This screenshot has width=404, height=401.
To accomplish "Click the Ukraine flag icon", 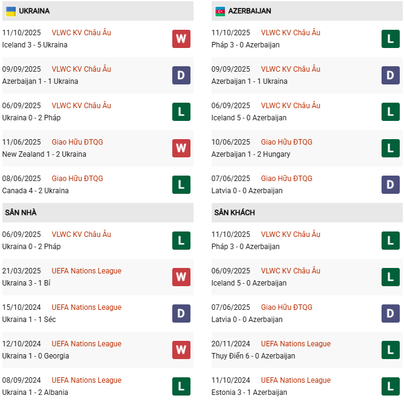I will 11,11.
